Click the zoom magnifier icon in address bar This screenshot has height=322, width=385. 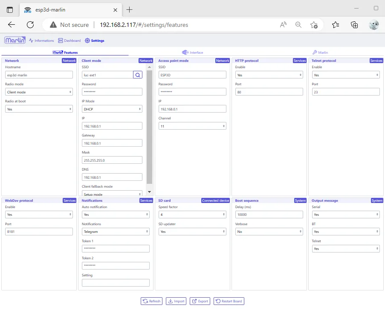click(298, 25)
